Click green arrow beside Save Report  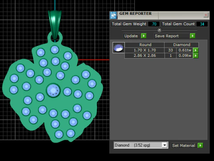point(193,36)
